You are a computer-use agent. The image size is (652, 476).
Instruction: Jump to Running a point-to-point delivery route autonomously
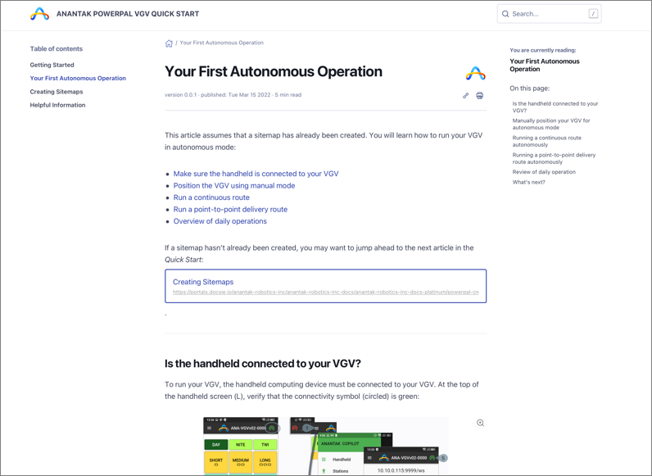tap(554, 158)
